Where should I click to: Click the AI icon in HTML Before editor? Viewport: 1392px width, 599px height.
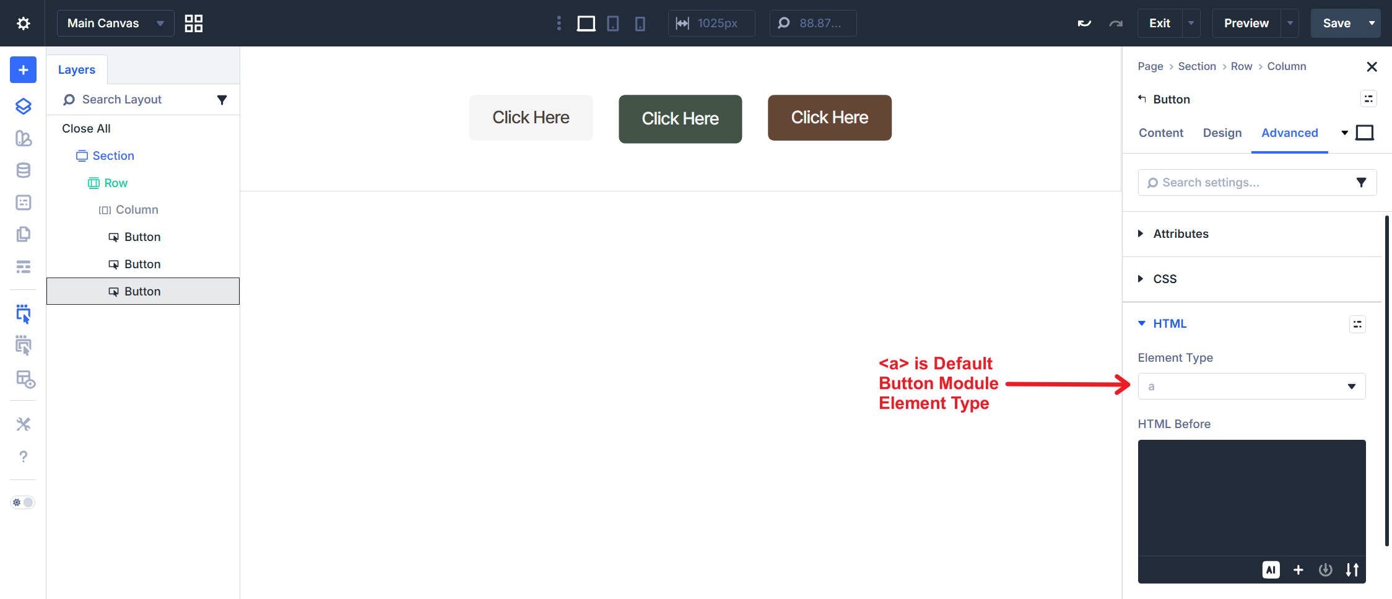1271,570
